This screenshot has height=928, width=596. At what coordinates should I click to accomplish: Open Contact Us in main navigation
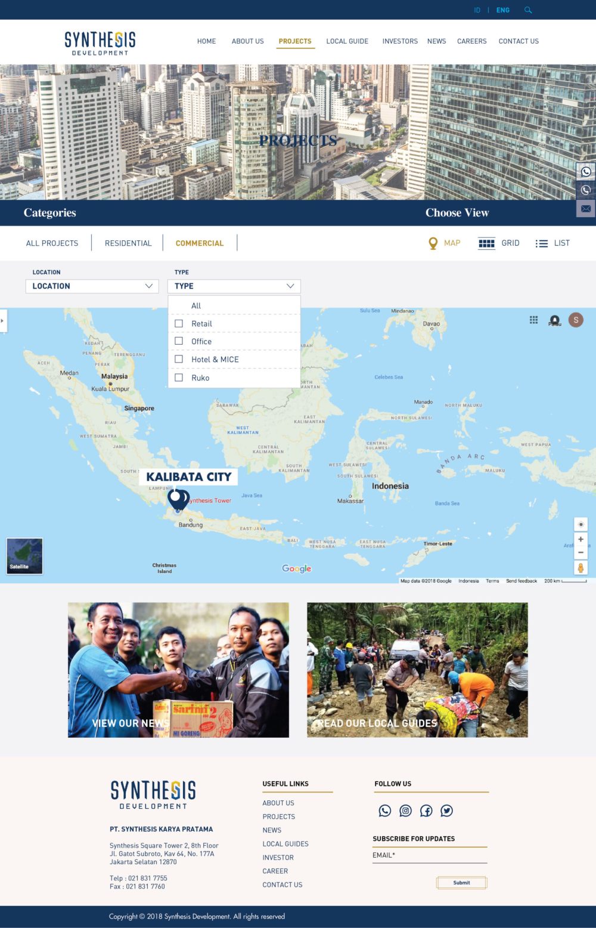click(x=519, y=41)
